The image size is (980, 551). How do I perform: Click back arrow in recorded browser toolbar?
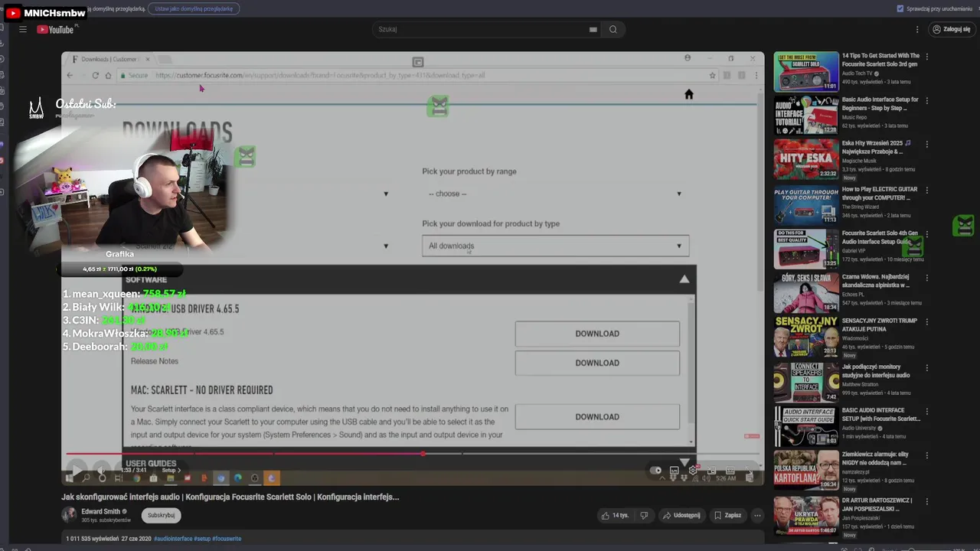click(x=70, y=75)
